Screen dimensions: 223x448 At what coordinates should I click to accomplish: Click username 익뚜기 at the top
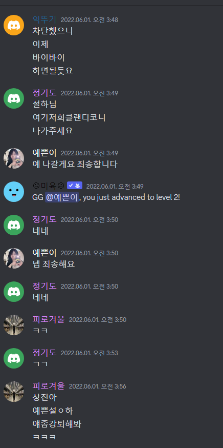(44, 19)
